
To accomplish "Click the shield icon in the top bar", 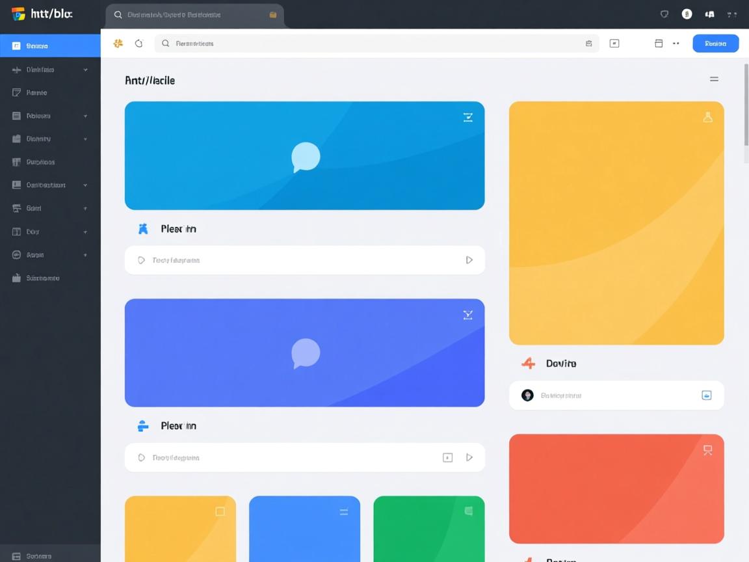I will point(664,14).
